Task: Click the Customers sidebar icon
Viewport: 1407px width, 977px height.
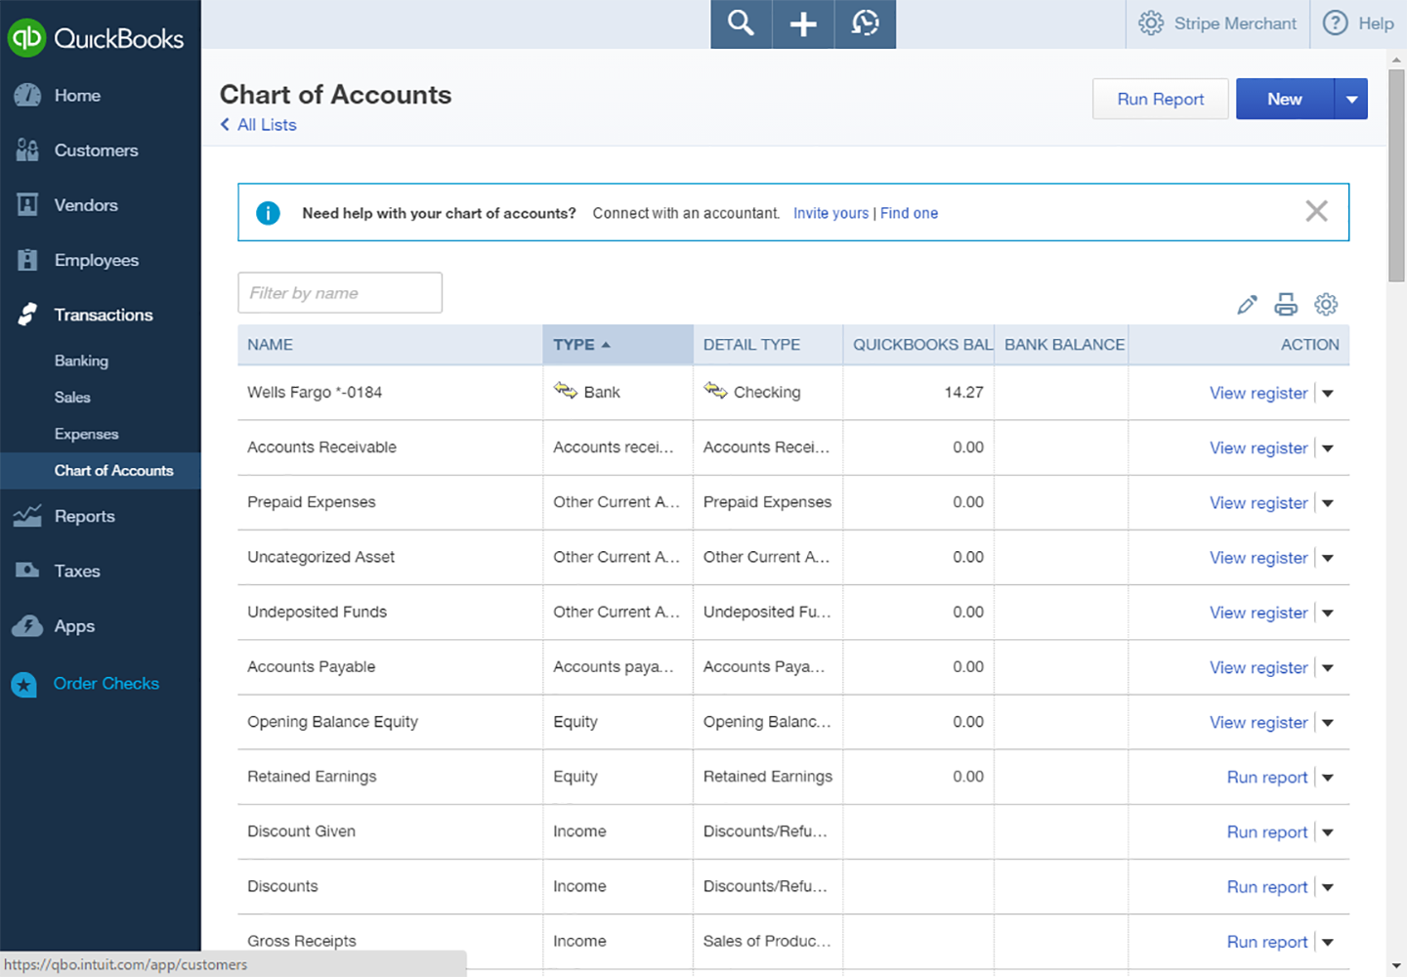Action: (27, 150)
